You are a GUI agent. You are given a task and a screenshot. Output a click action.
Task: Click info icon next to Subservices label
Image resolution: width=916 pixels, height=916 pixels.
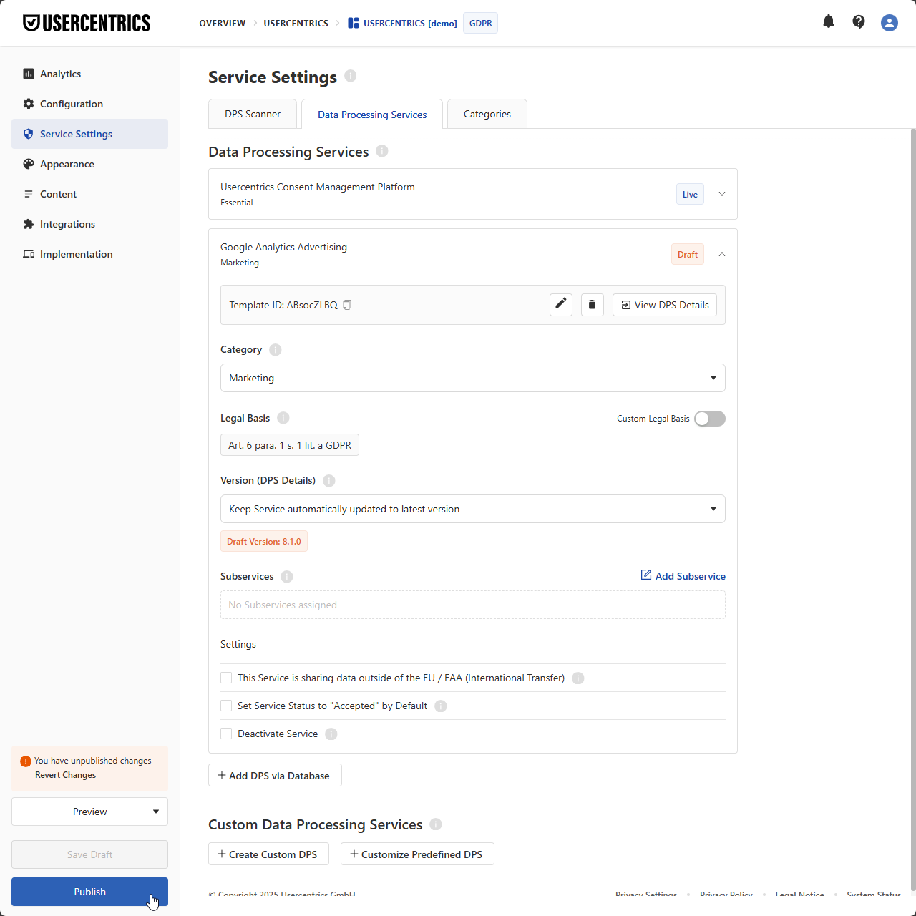coord(287,577)
